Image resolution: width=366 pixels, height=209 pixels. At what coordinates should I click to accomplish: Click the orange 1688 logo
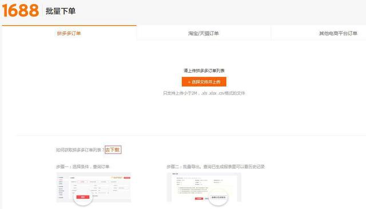point(21,10)
